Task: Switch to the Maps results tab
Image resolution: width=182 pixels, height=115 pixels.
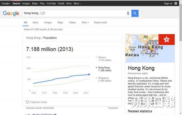Action: point(60,22)
